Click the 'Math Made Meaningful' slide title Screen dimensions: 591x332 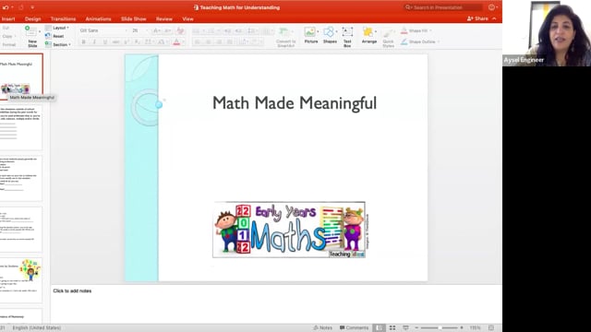coord(295,103)
